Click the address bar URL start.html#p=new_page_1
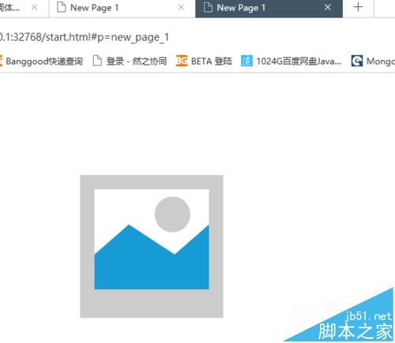The height and width of the screenshot is (343, 395). (84, 37)
